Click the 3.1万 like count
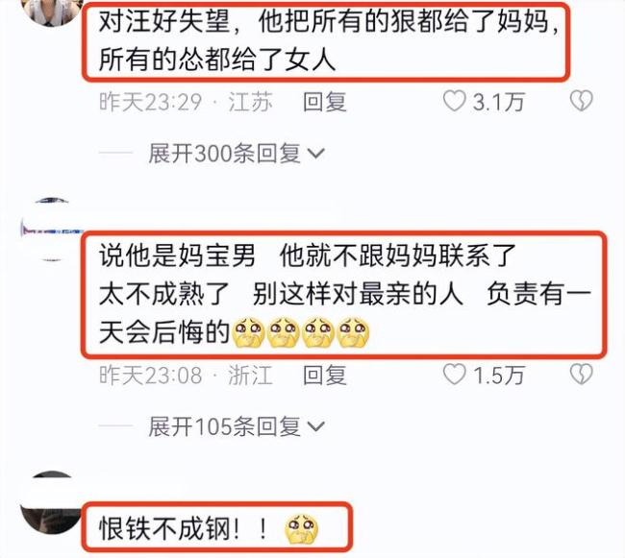The width and height of the screenshot is (625, 558). click(498, 102)
